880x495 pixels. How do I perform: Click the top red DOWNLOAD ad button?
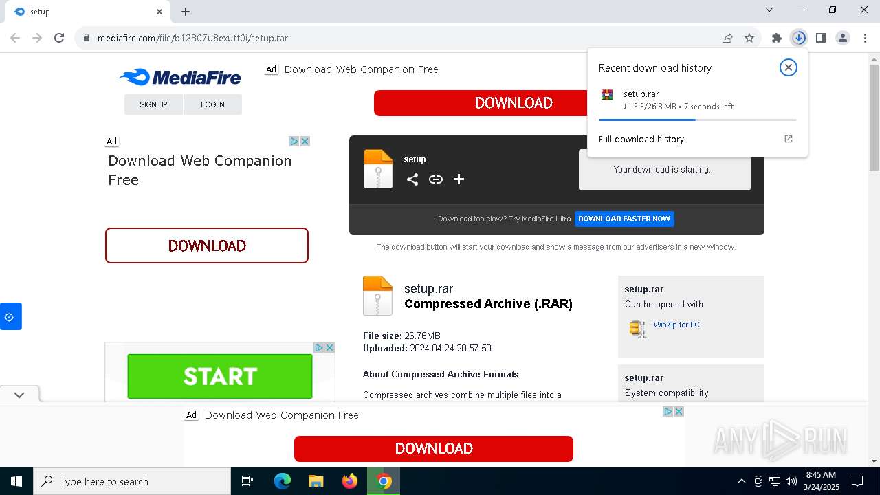[x=481, y=103]
